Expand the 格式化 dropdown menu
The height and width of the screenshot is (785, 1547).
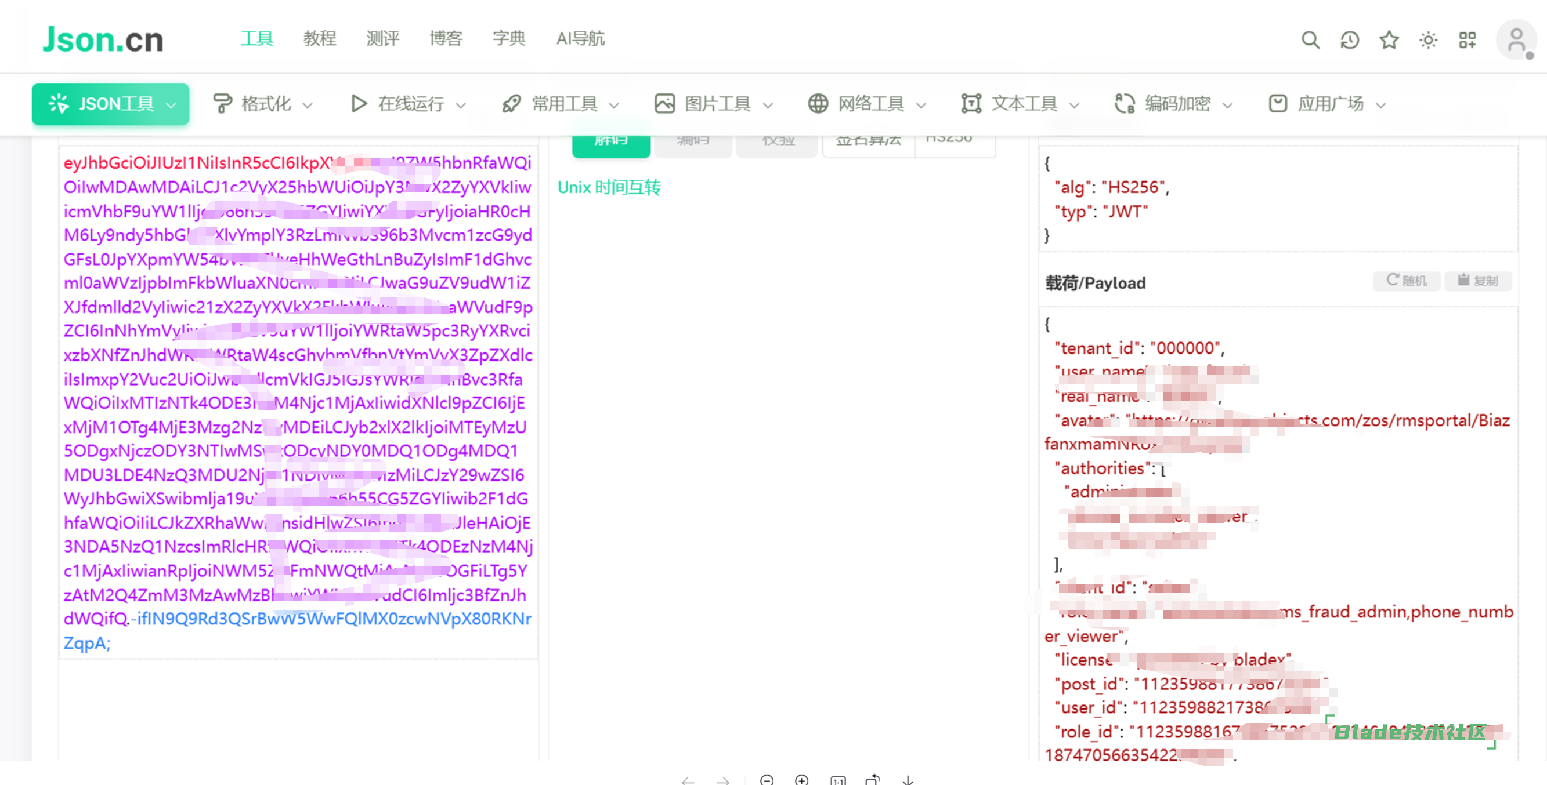coord(262,104)
